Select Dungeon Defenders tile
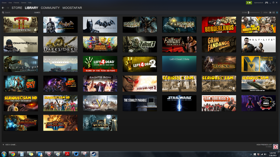Screen dimensions: 280x157 pos(100,44)
